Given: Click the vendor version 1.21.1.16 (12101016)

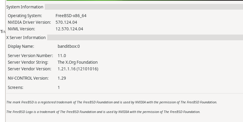Looking at the screenshot, I should coord(78,69).
